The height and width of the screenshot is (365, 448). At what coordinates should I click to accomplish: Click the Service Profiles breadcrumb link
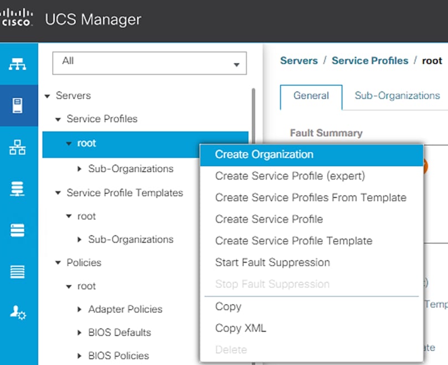pos(369,61)
